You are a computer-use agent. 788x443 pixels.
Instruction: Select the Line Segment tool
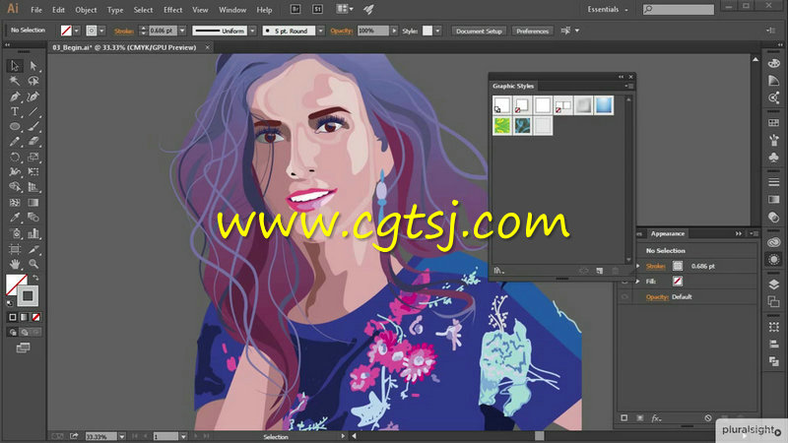pyautogui.click(x=33, y=111)
